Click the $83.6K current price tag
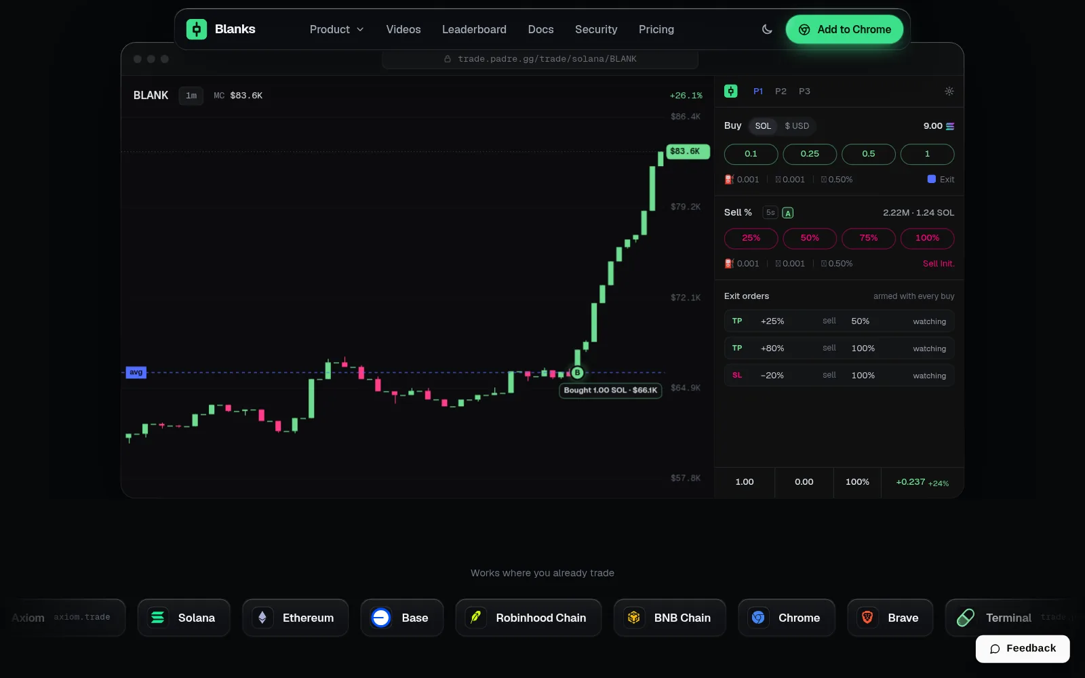The width and height of the screenshot is (1085, 678). (688, 151)
